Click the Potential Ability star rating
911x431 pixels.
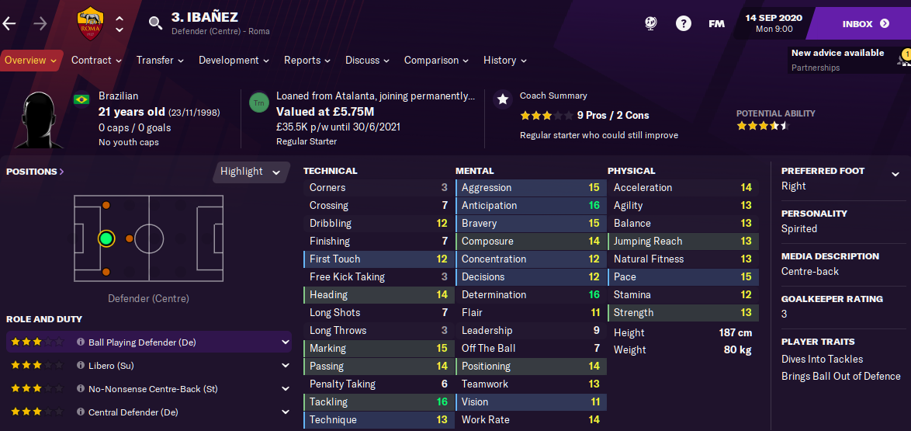click(764, 126)
